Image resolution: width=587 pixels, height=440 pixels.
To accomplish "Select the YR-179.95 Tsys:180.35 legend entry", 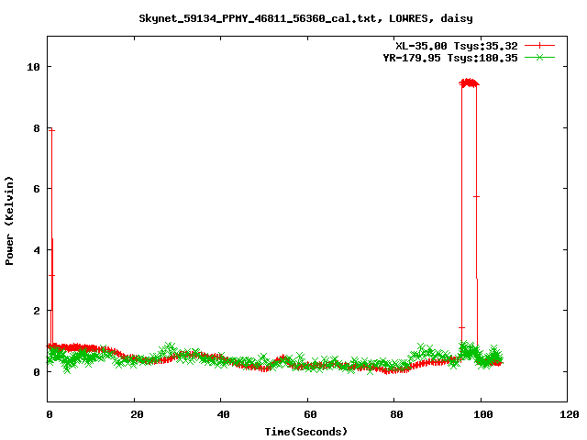I will [450, 58].
